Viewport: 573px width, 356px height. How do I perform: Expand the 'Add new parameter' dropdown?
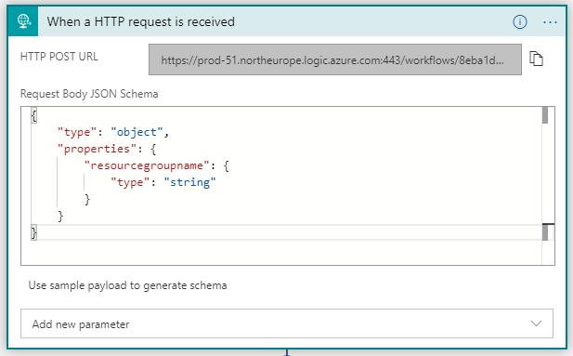286,323
